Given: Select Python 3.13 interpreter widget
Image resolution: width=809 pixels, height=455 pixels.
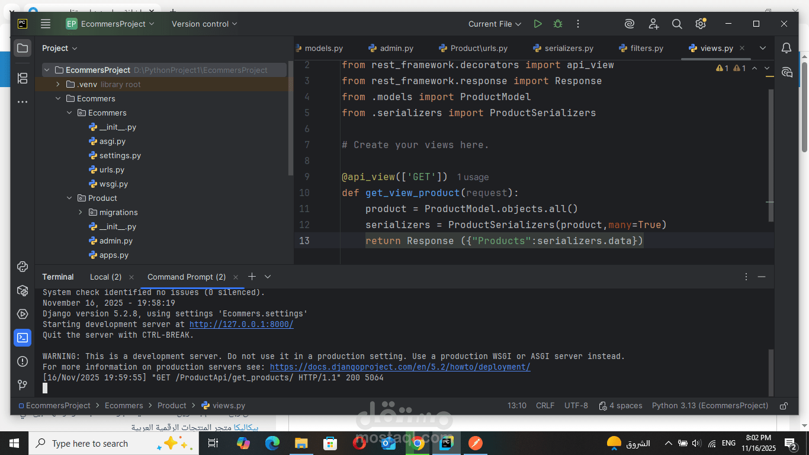Looking at the screenshot, I should (x=710, y=406).
